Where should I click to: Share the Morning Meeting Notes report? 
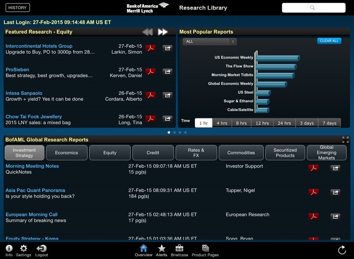335,168
